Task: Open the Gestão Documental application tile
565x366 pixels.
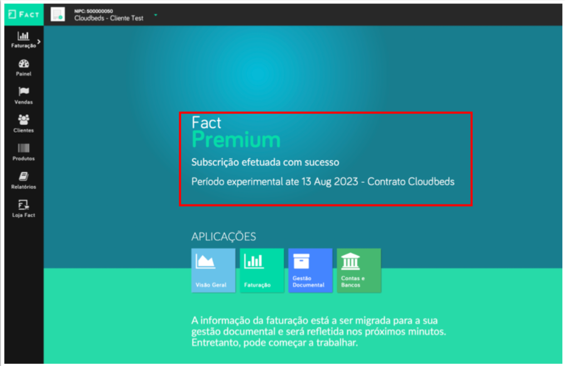Action: point(310,270)
